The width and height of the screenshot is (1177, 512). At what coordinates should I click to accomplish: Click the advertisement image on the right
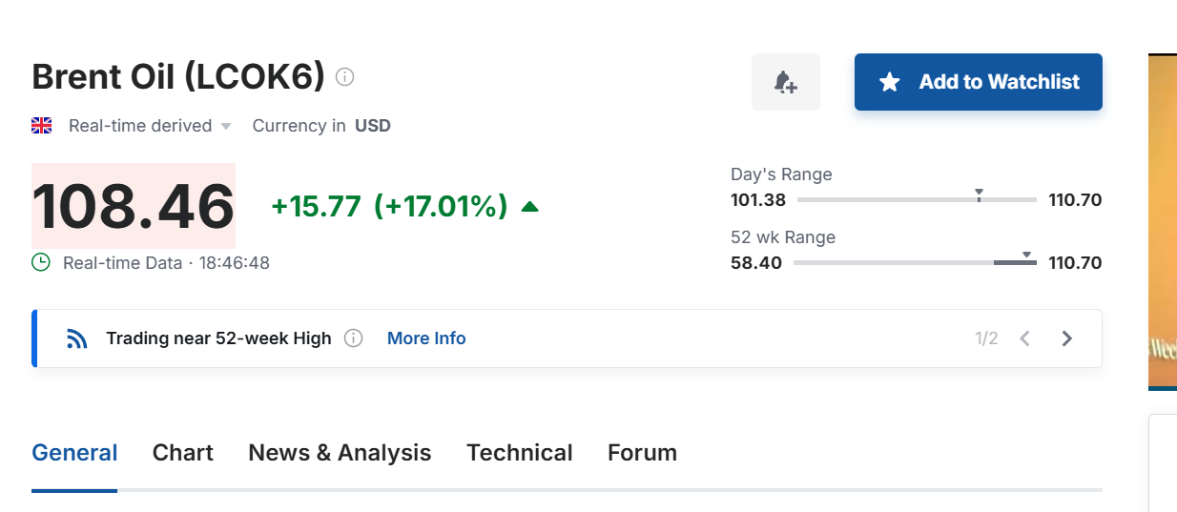[1163, 221]
